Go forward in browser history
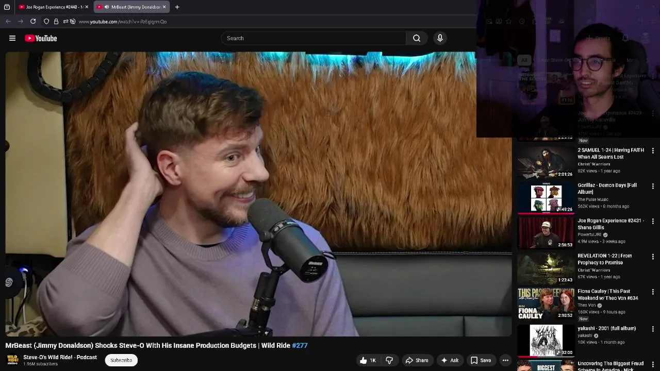 (21, 21)
